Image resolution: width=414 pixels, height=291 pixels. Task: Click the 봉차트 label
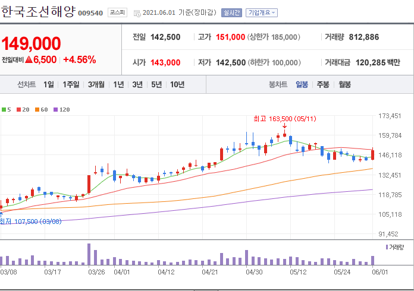[278, 84]
